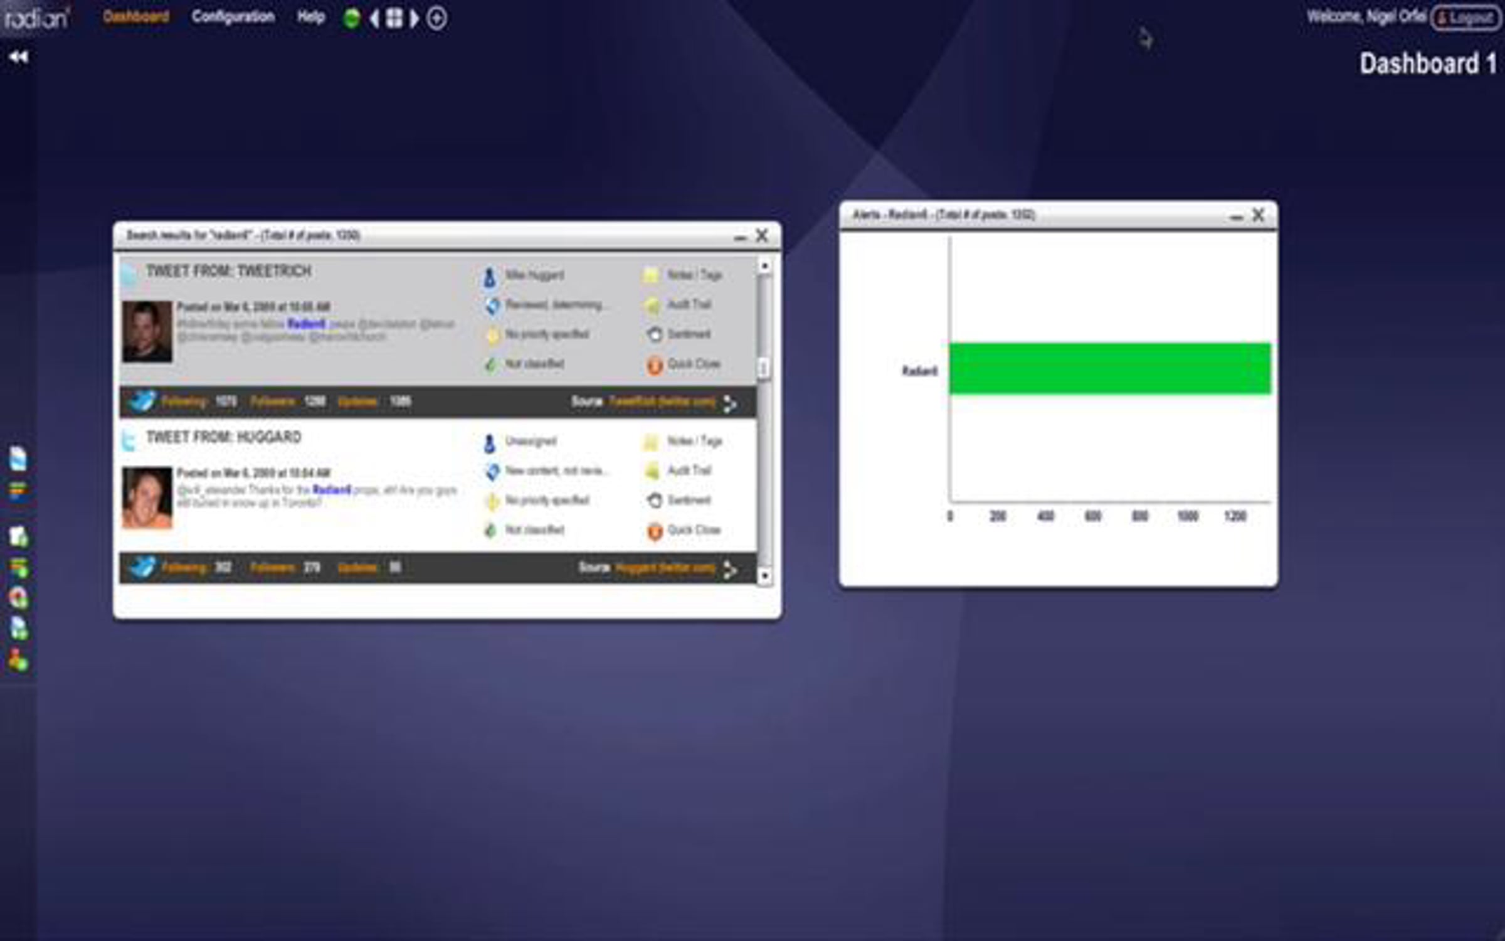Click the TWEETRICH profile photo
The image size is (1505, 941).
pyautogui.click(x=147, y=332)
